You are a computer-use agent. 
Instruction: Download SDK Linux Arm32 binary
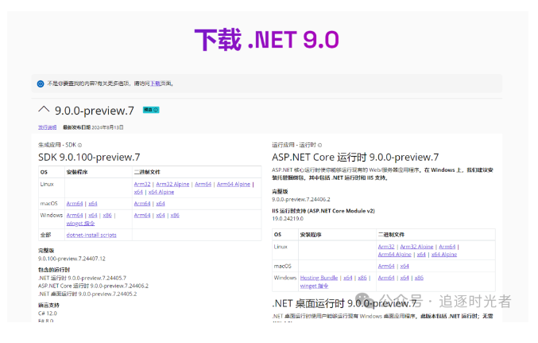142,184
